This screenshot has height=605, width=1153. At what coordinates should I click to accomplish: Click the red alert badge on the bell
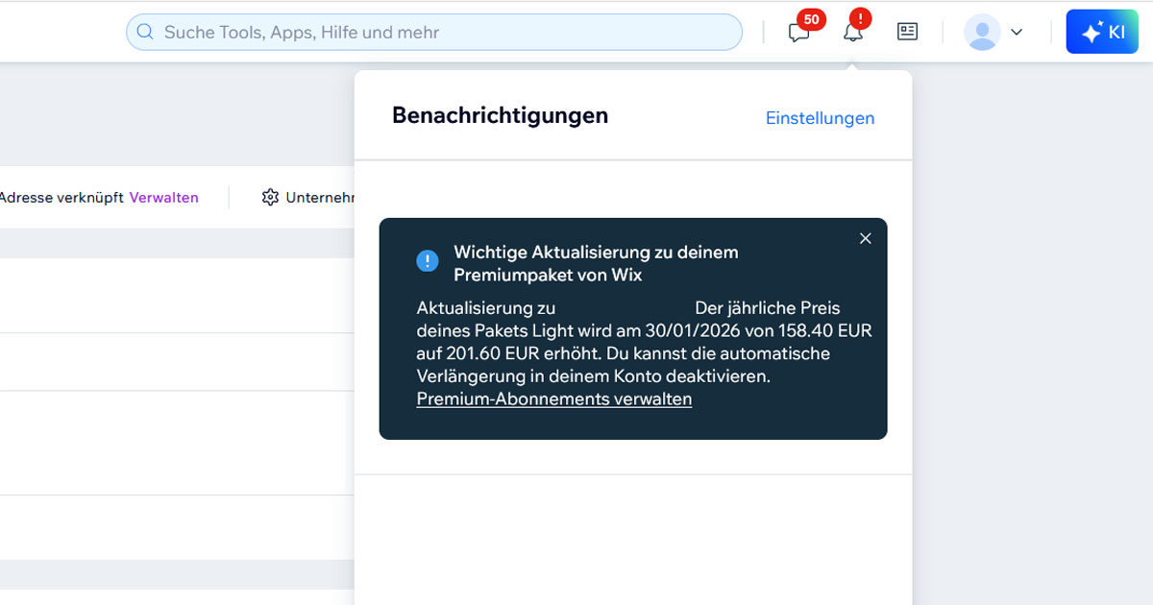[859, 17]
